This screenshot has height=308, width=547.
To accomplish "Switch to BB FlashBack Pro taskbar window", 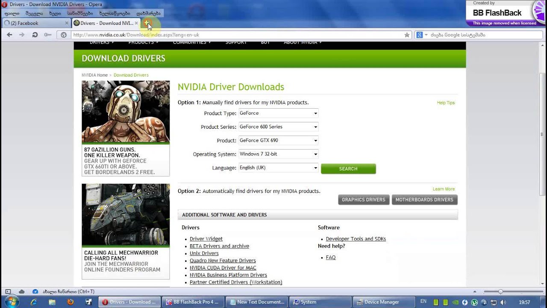I will (193, 302).
